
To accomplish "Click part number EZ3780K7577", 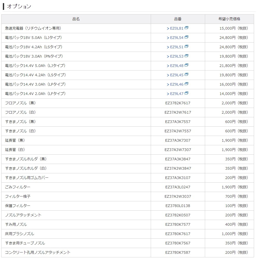I will (x=178, y=224).
